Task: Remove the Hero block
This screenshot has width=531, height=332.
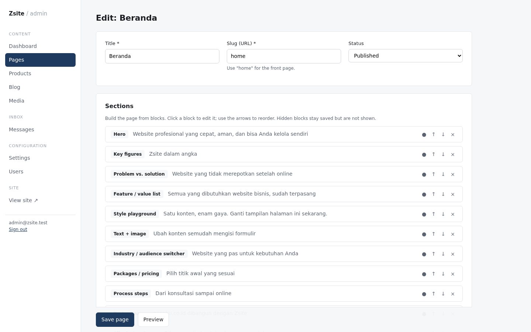Action: (453, 134)
